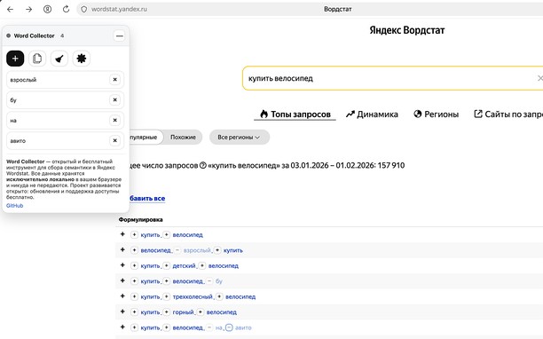This screenshot has height=339, width=543.
Task: Add whole 'купить трехколесный велосипед' row with bold plus
Action: (122, 296)
